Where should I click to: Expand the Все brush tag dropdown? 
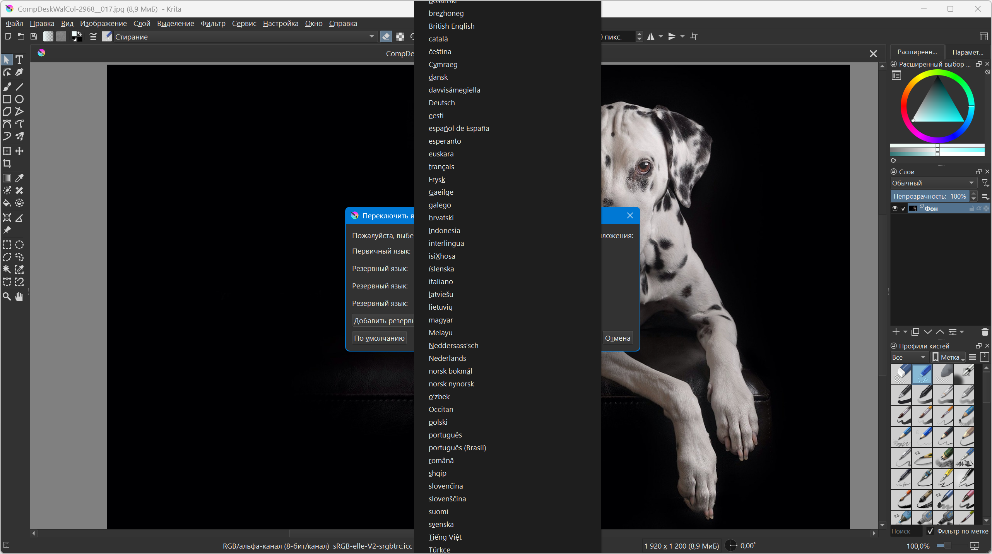908,357
